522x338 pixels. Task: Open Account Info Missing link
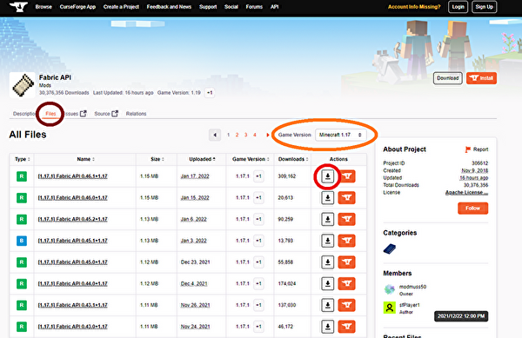(414, 7)
